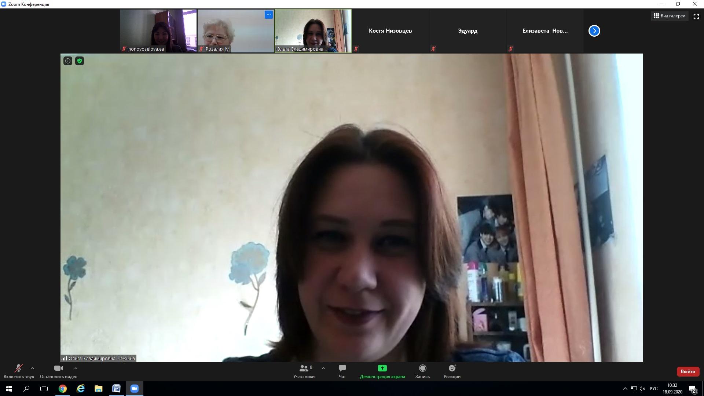This screenshot has width=704, height=396.
Task: Show next participants with blue arrow
Action: [594, 31]
